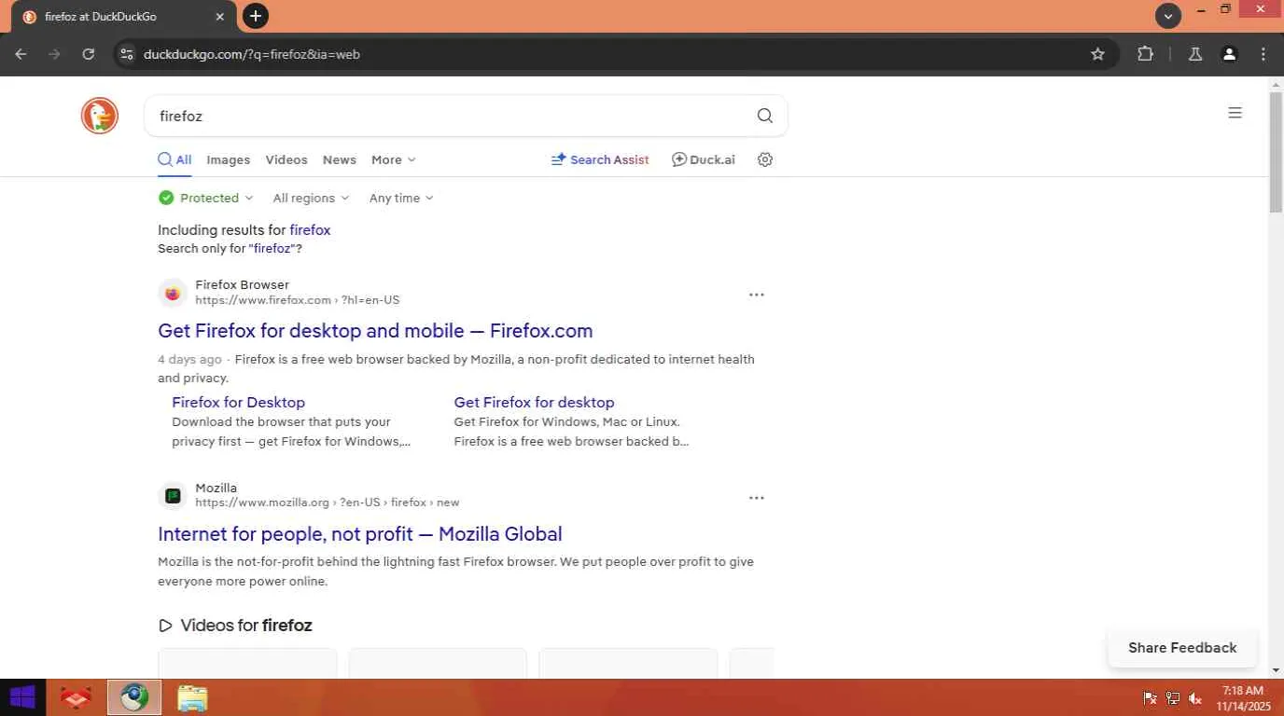Switch to the News tab
The image size is (1284, 716).
(x=340, y=159)
